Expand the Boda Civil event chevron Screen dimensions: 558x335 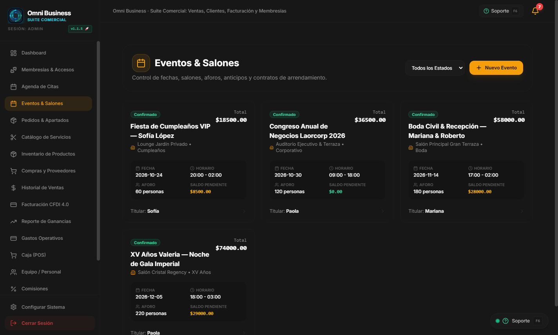(x=522, y=211)
